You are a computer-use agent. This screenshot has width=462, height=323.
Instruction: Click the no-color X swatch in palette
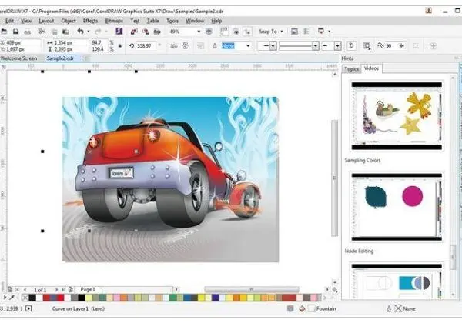click(25, 298)
